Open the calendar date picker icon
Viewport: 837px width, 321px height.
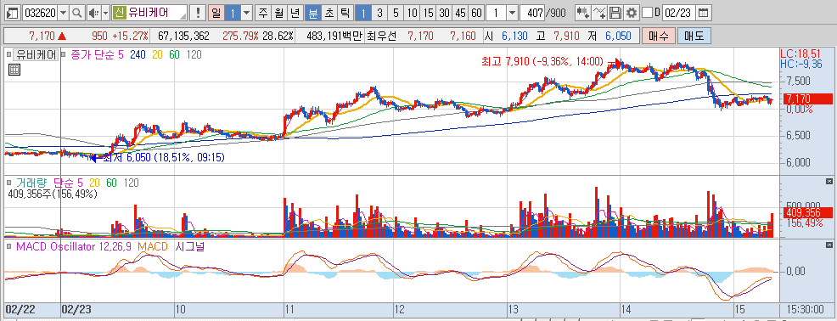point(704,13)
